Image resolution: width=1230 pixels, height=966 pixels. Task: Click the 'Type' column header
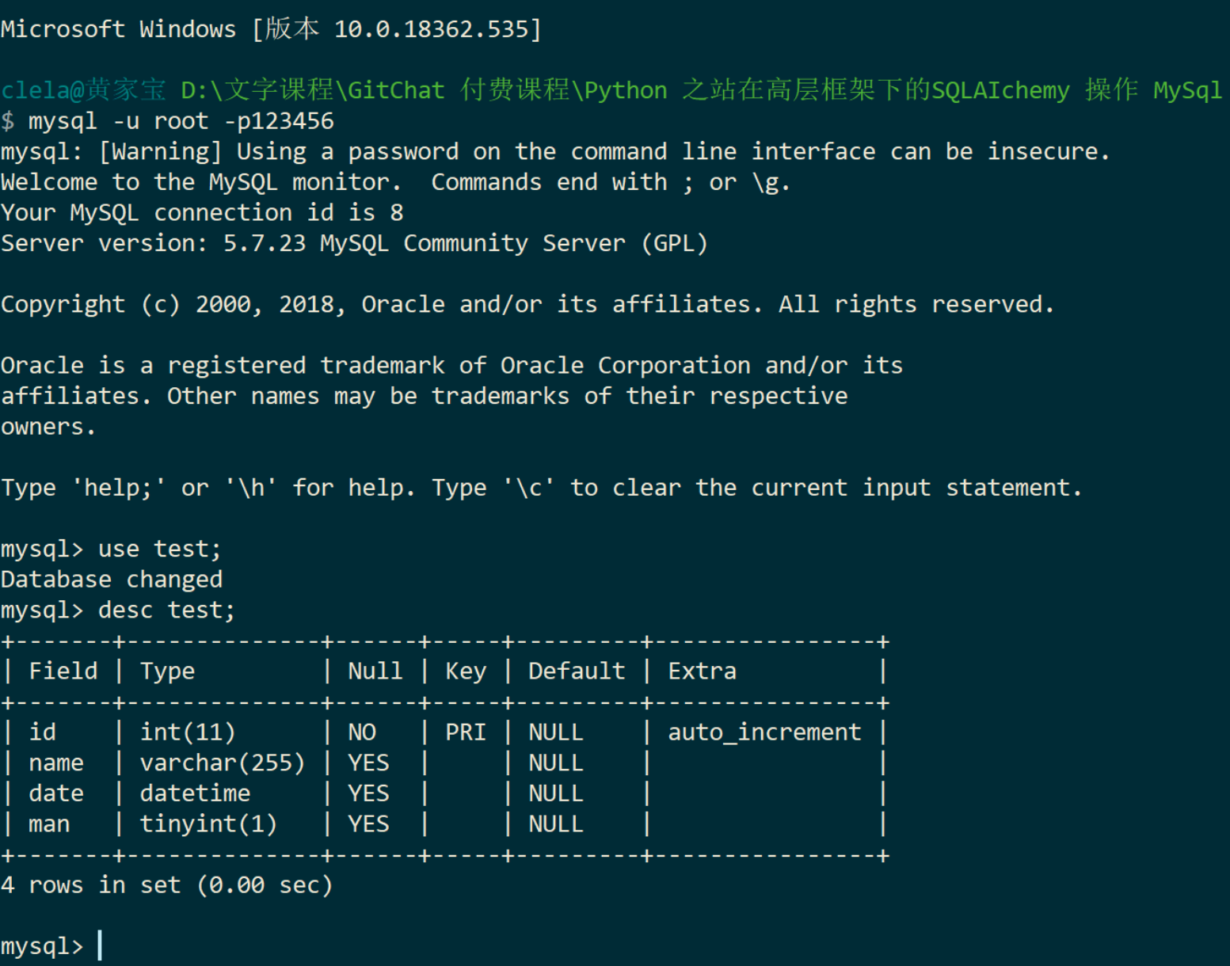pos(167,671)
